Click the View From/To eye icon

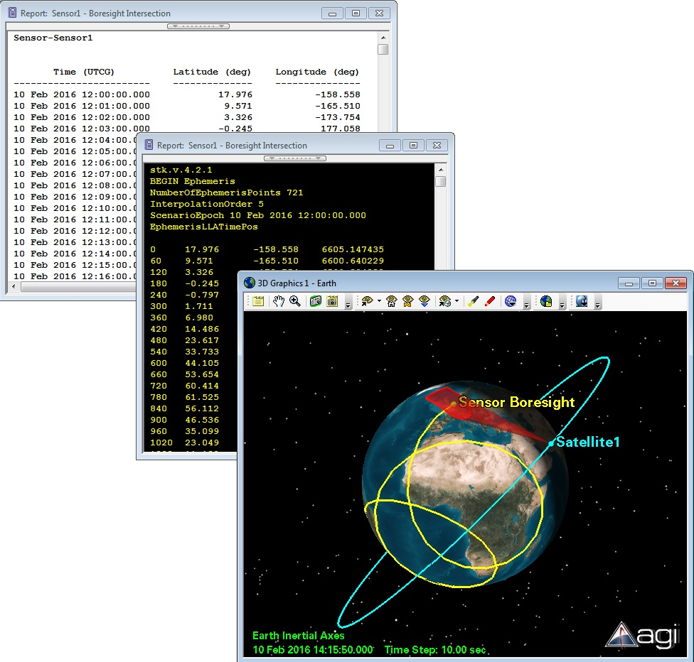pyautogui.click(x=367, y=301)
